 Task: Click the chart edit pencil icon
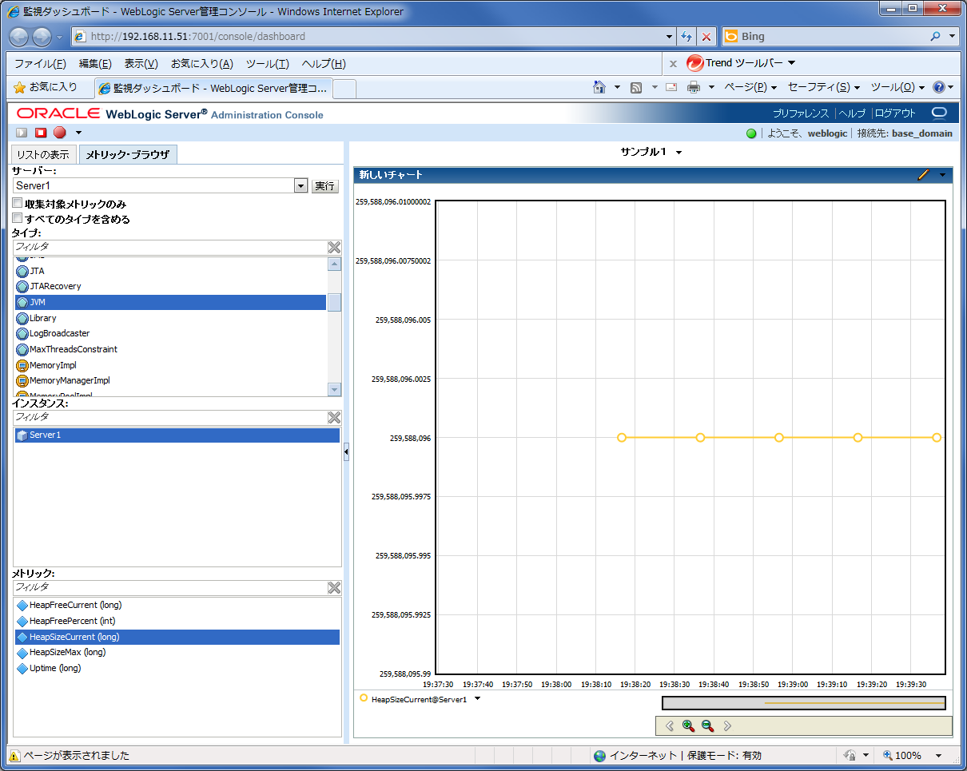coord(924,174)
